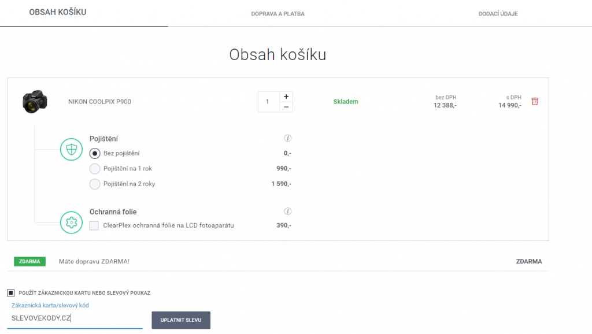Click the Uplatnit slevu button
The image size is (592, 334).
point(181,320)
